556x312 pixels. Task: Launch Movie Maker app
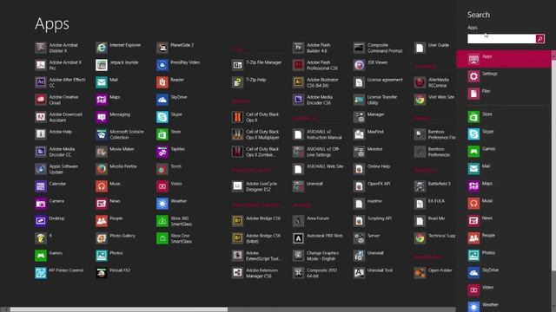pos(115,152)
